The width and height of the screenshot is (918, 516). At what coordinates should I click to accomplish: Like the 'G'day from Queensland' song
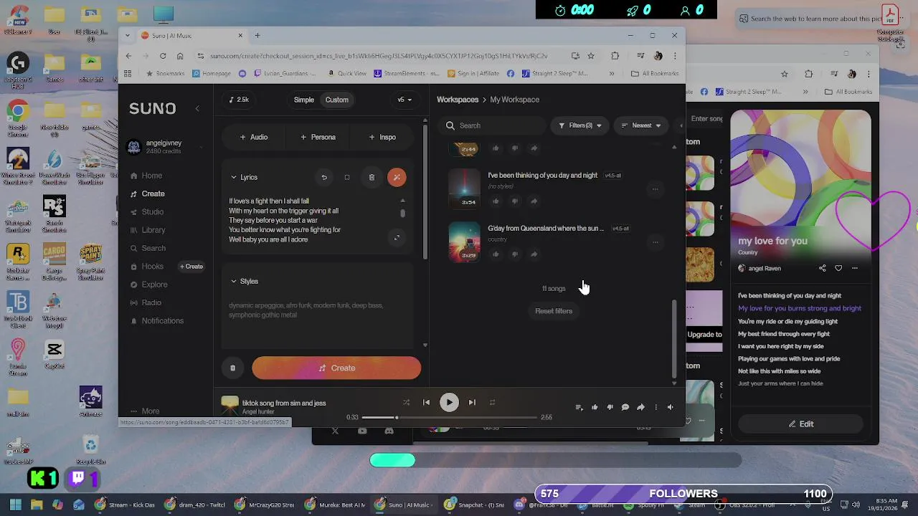pyautogui.click(x=496, y=254)
